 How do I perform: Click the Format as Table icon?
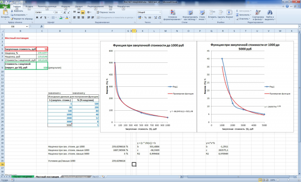click(190, 13)
